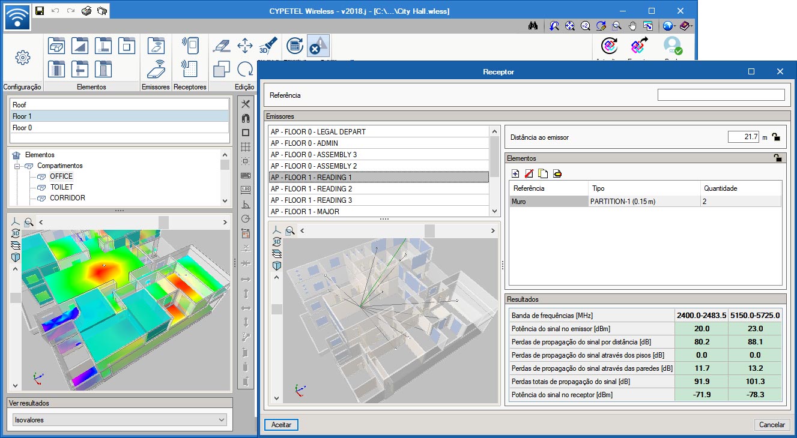Click emitters list scroll up arrow
Screen dimensions: 797x438
tap(495, 130)
